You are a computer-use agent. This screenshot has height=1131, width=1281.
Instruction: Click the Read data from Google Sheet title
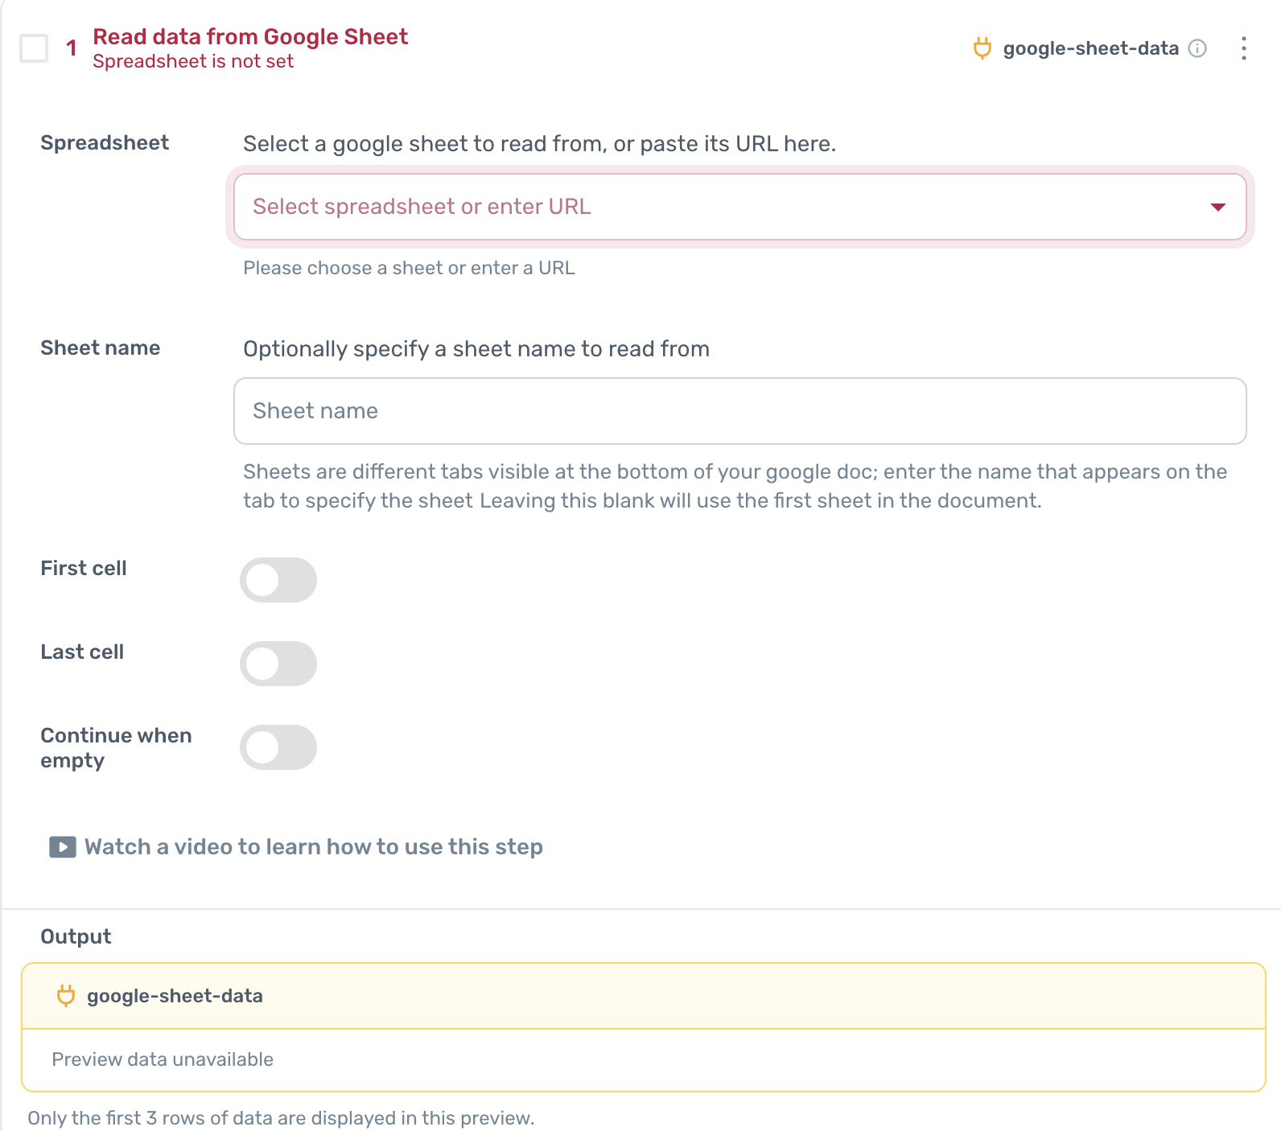[250, 37]
